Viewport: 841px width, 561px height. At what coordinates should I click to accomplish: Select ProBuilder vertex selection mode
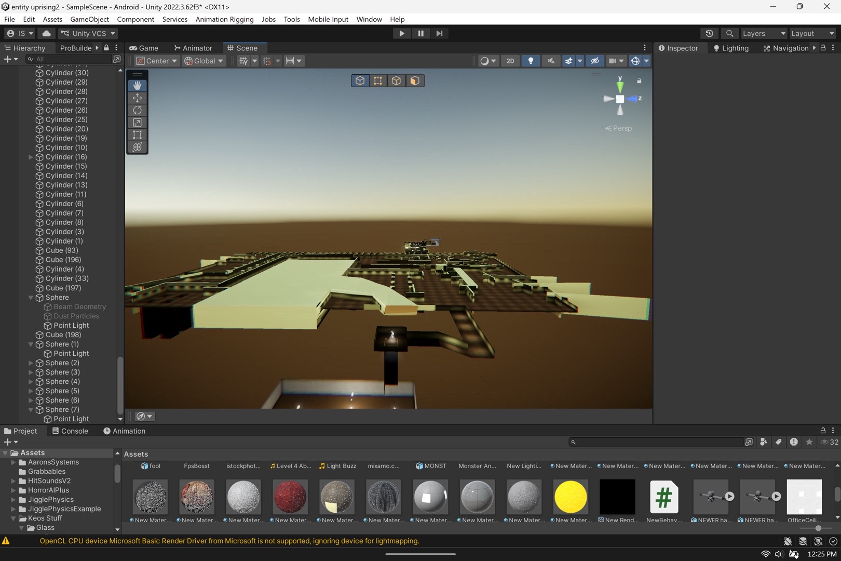378,81
